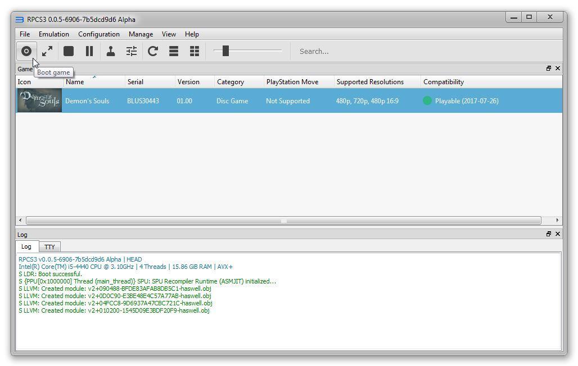Screen dimensions: 578x366
Task: Click the 'S LDR: Boot successful.' log line
Action: click(50, 274)
